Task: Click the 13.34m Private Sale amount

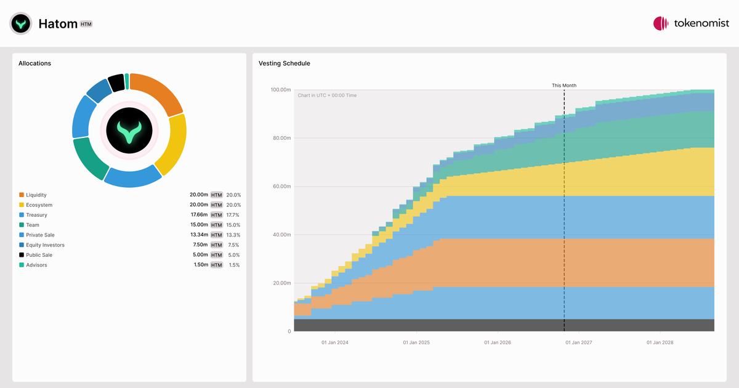Action: (x=199, y=235)
